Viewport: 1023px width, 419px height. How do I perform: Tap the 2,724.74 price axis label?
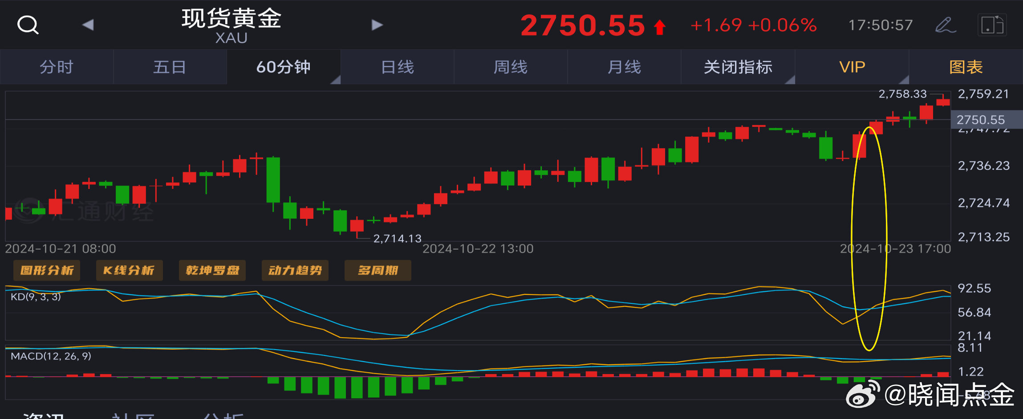pyautogui.click(x=984, y=203)
